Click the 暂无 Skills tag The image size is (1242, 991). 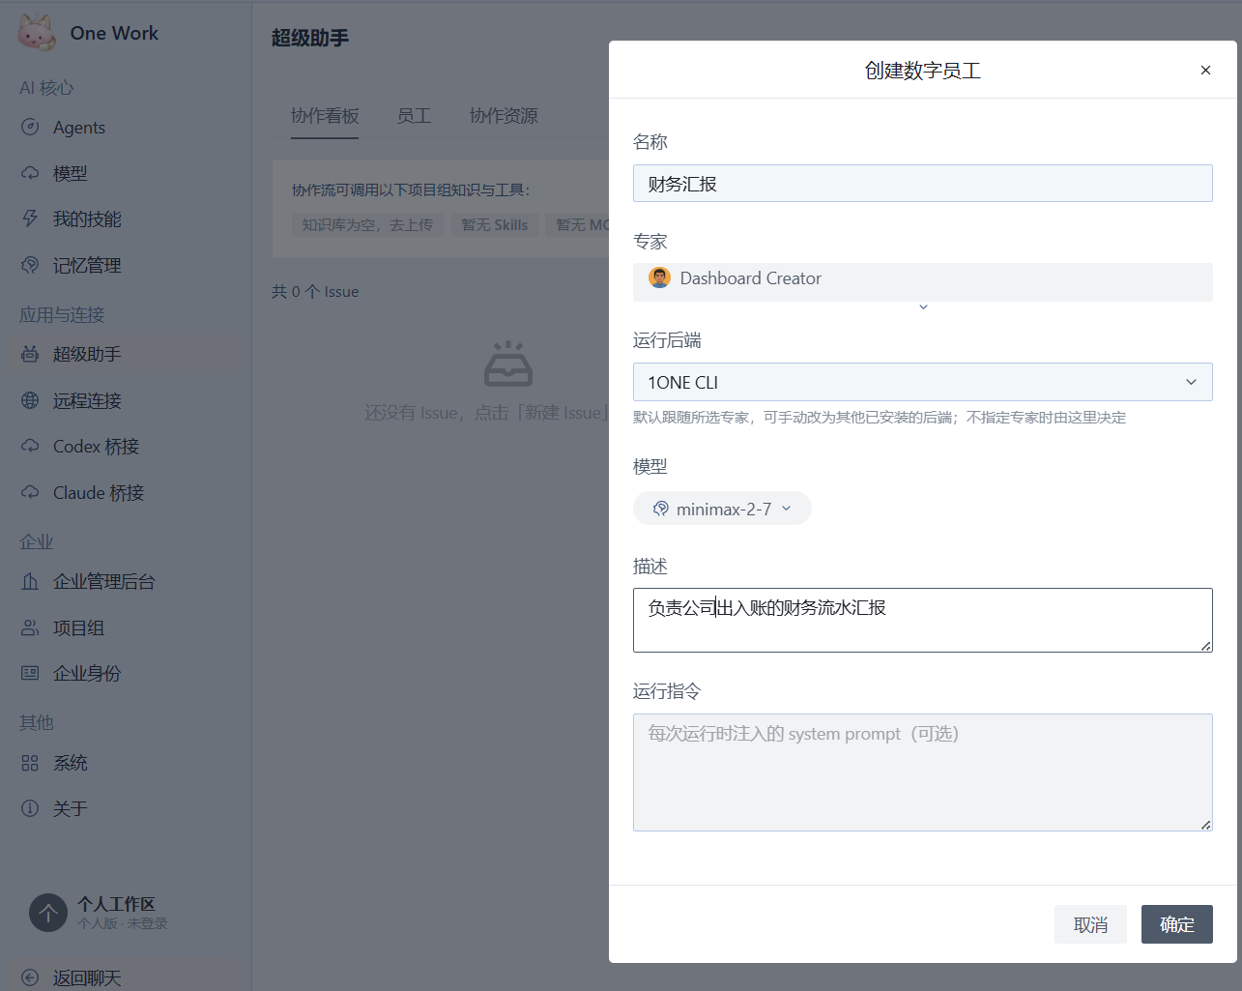tap(494, 224)
